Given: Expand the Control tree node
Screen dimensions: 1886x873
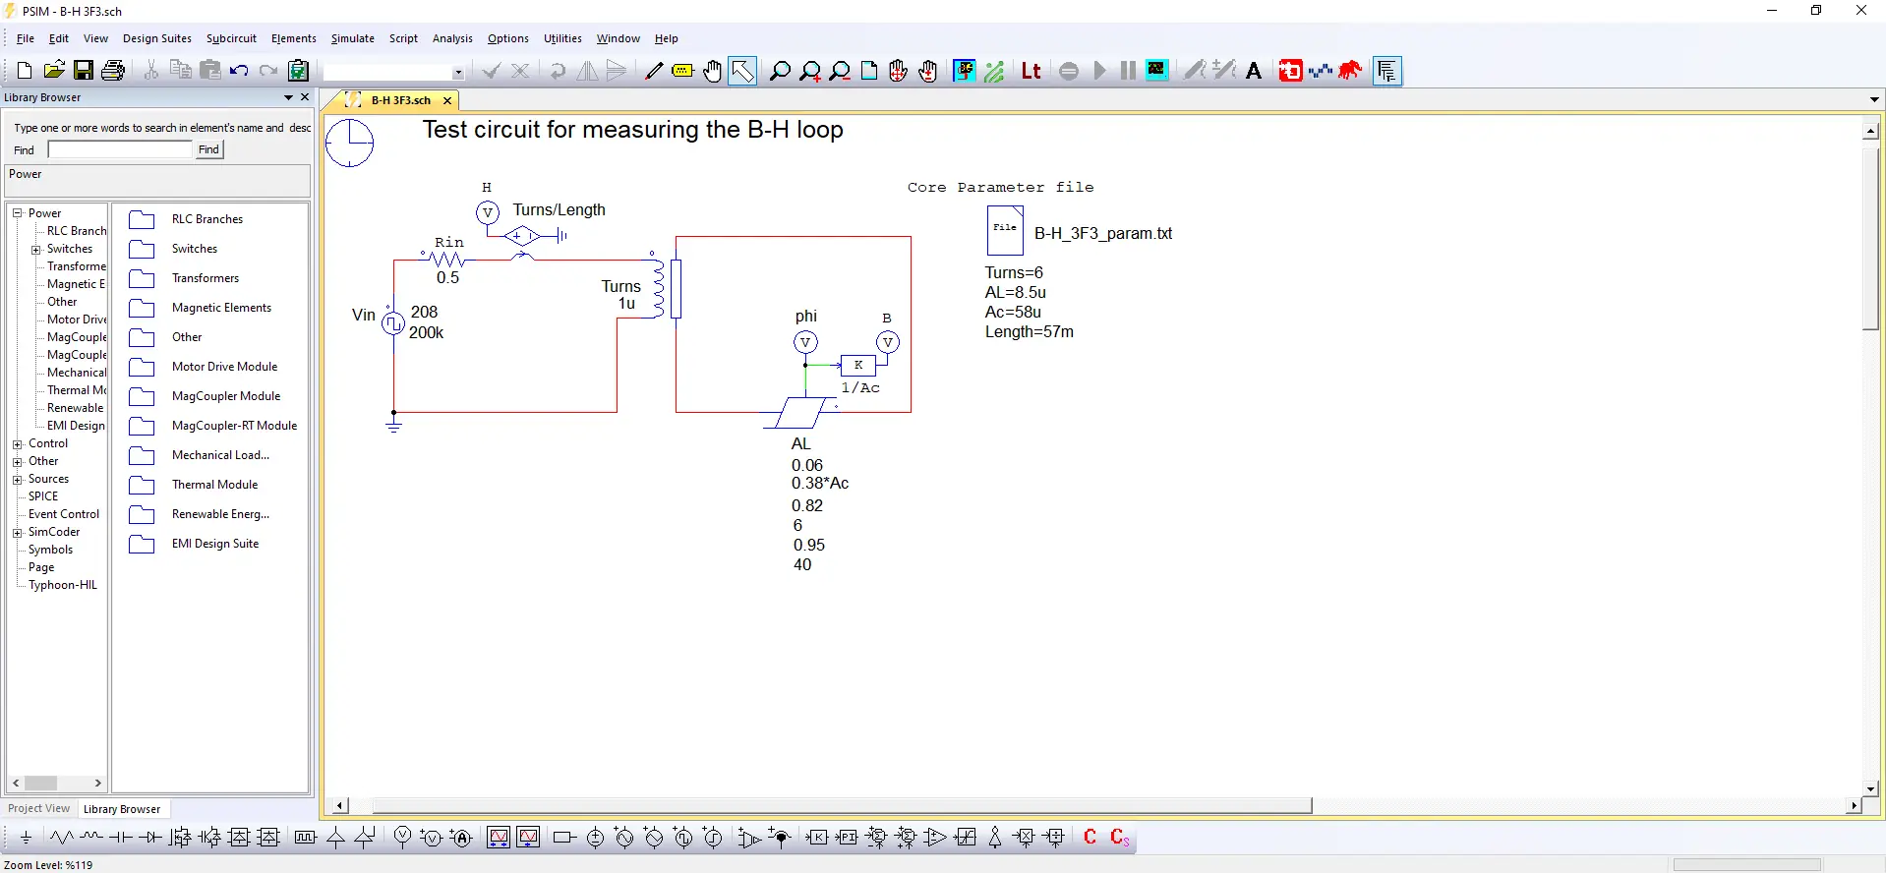Looking at the screenshot, I should point(17,444).
